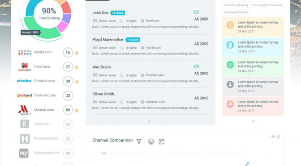This screenshot has height=166, width=301.
Task: Click the Hotel.com booking count 27 badge
Action: click(x=68, y=67)
